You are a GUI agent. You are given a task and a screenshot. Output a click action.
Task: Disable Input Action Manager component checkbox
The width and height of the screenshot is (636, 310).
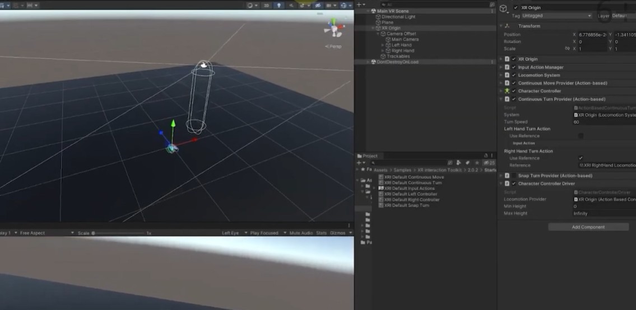click(x=514, y=67)
